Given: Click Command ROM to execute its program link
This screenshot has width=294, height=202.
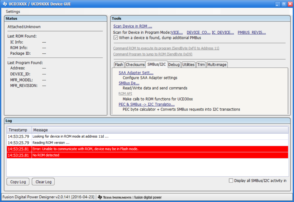Looking at the screenshot, I should point(166,48).
